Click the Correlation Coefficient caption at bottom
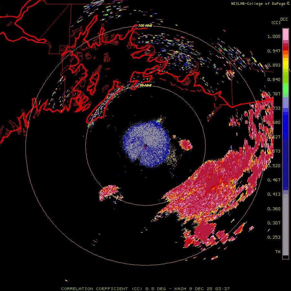Screen dimensions: 291x291 pos(145,289)
